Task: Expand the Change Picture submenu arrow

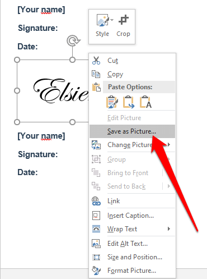Action: [x=169, y=145]
